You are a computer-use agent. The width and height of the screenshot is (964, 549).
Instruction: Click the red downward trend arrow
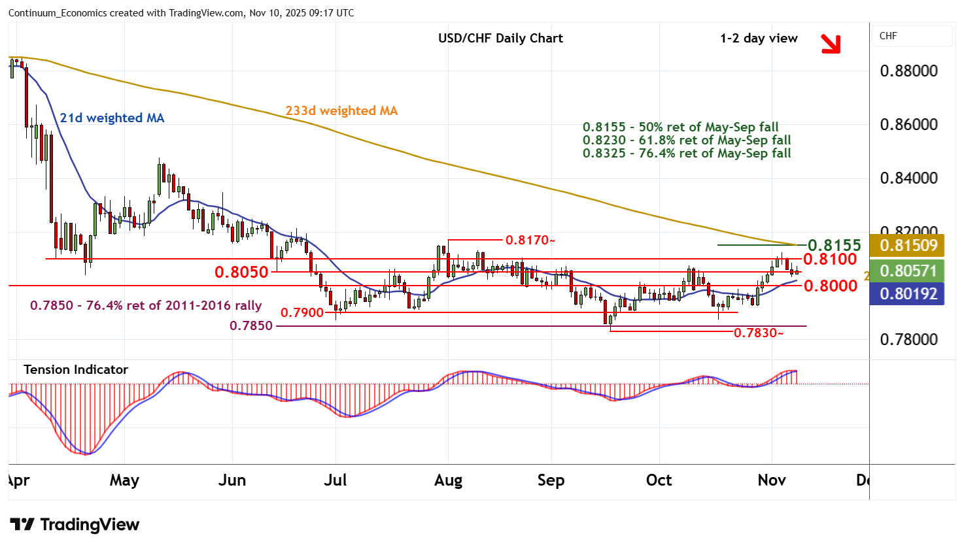831,44
